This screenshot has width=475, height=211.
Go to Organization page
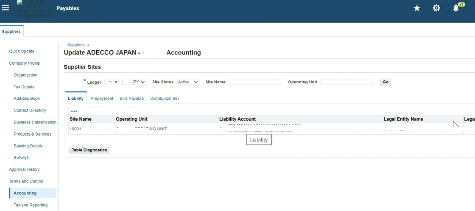[25, 75]
